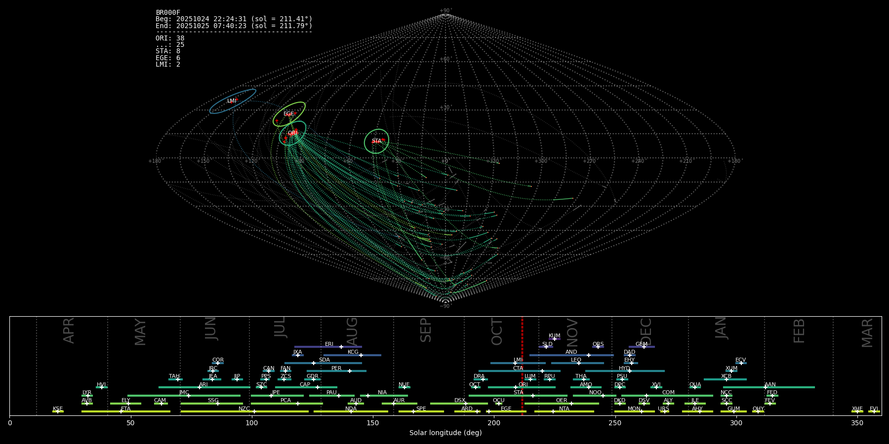Image resolution: width=889 pixels, height=444 pixels.
Task: Click the EVI shower label in timeline
Action: pos(874,409)
